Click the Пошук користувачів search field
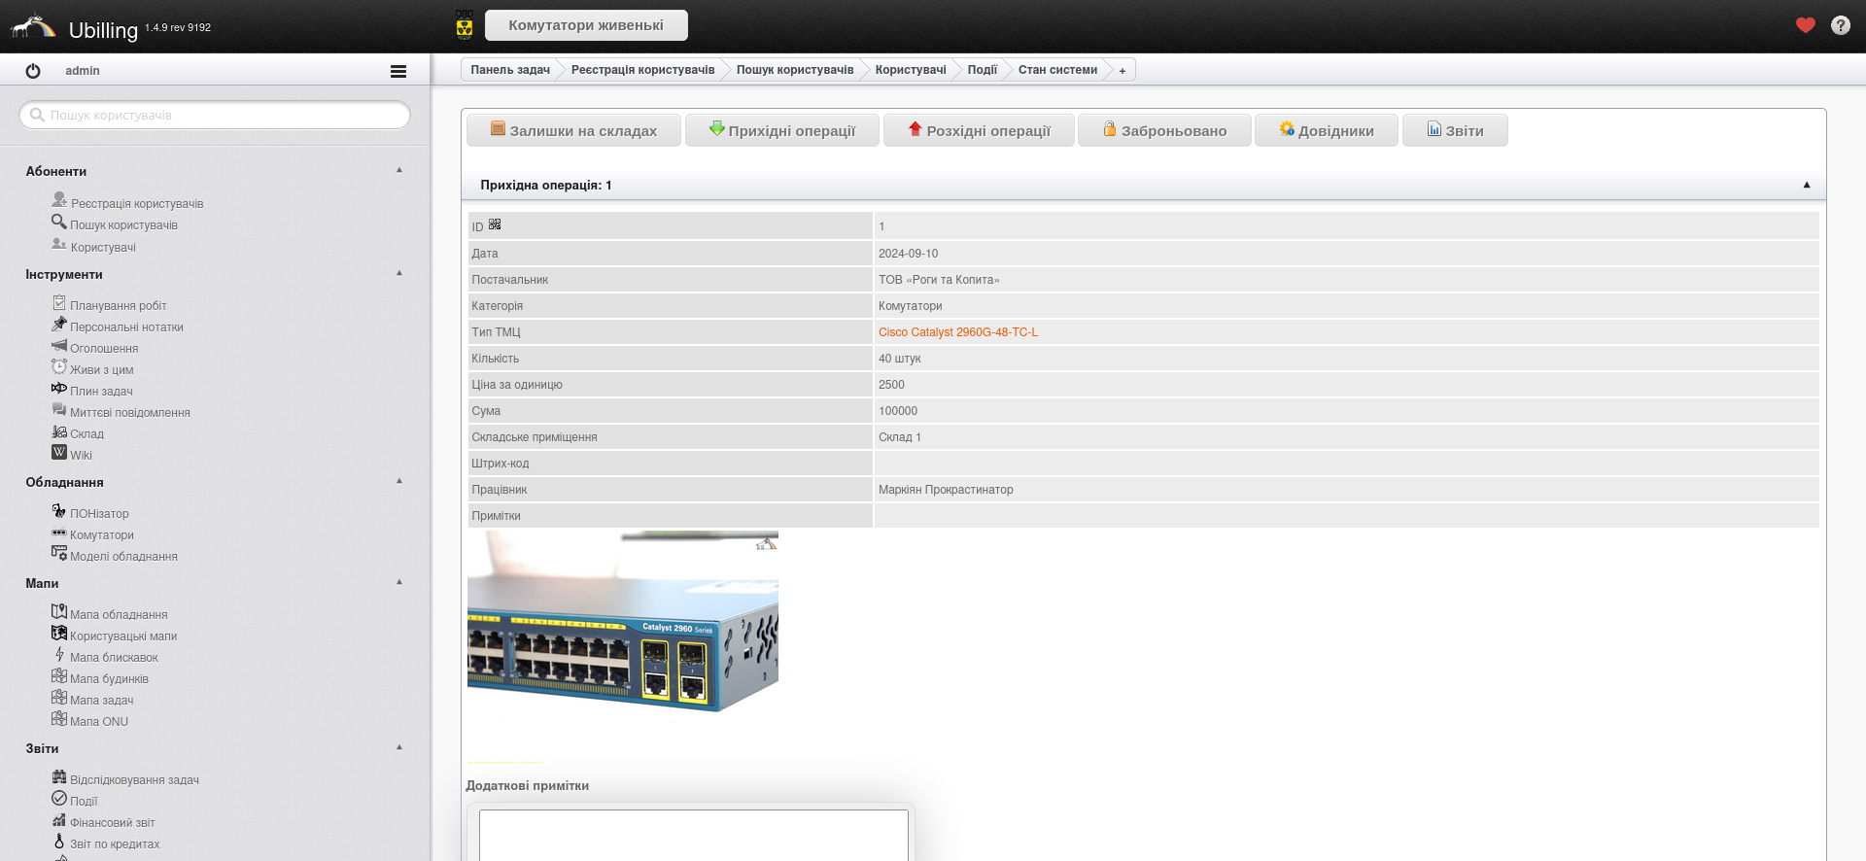Image resolution: width=1866 pixels, height=861 pixels. [215, 115]
